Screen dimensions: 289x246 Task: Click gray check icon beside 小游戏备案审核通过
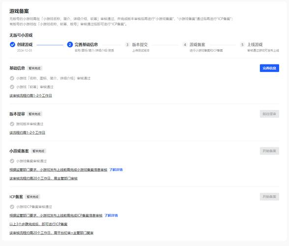click(x=12, y=161)
